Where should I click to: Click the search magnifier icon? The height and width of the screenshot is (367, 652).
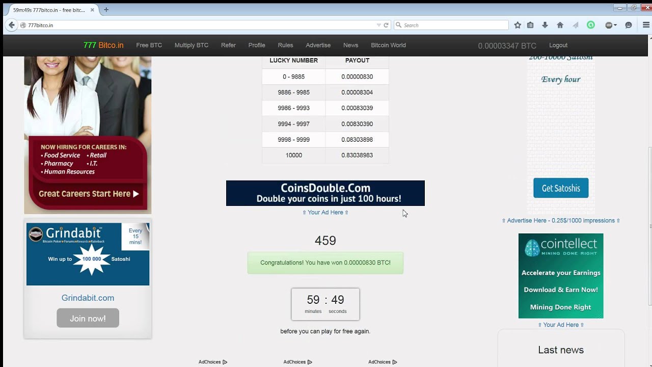[x=399, y=25]
